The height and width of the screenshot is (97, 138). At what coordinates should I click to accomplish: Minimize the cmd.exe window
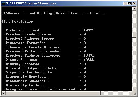point(125,3)
